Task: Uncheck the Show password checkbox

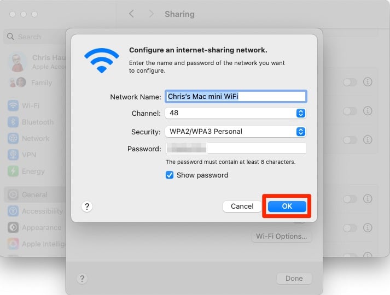Action: click(x=170, y=175)
